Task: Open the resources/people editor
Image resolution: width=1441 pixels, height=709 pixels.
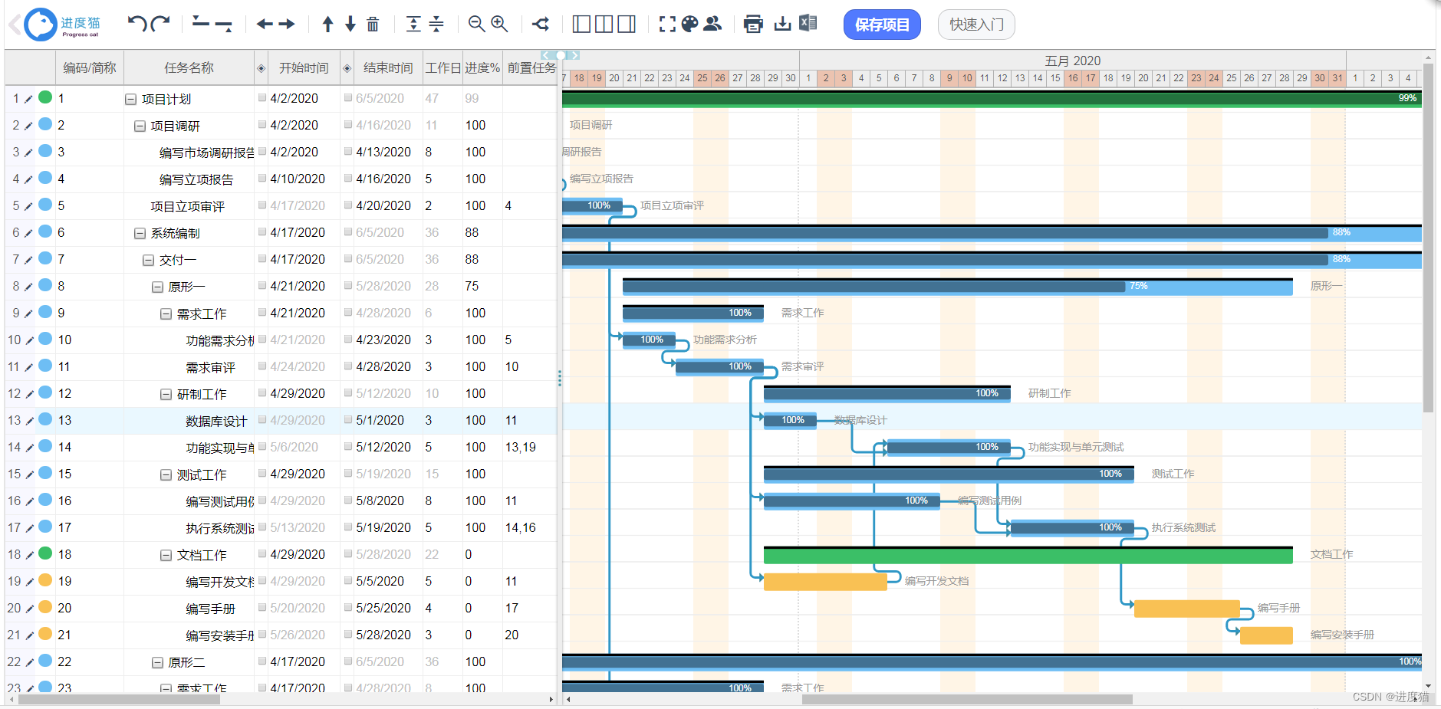Action: coord(712,25)
